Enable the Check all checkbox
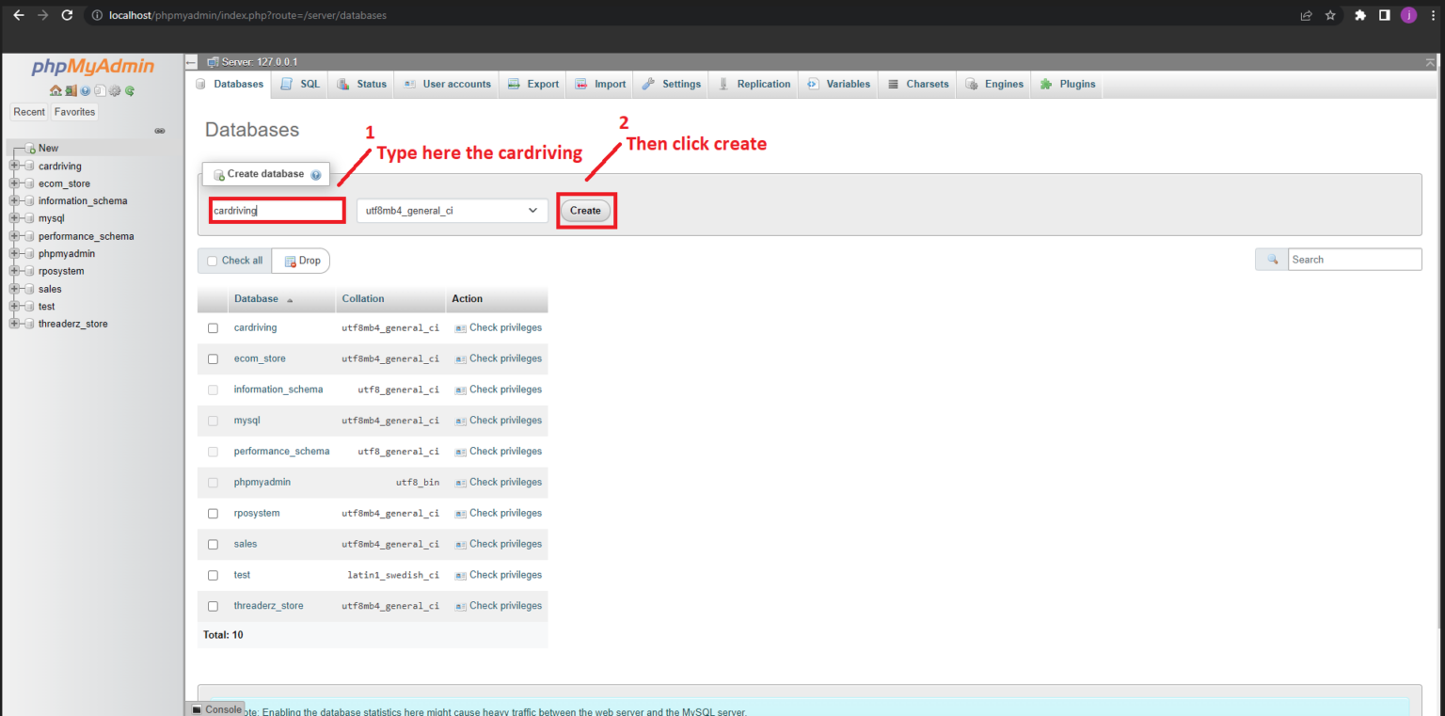The height and width of the screenshot is (716, 1445). coord(212,260)
